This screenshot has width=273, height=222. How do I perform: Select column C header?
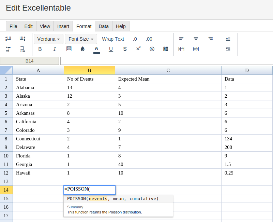pos(168,70)
